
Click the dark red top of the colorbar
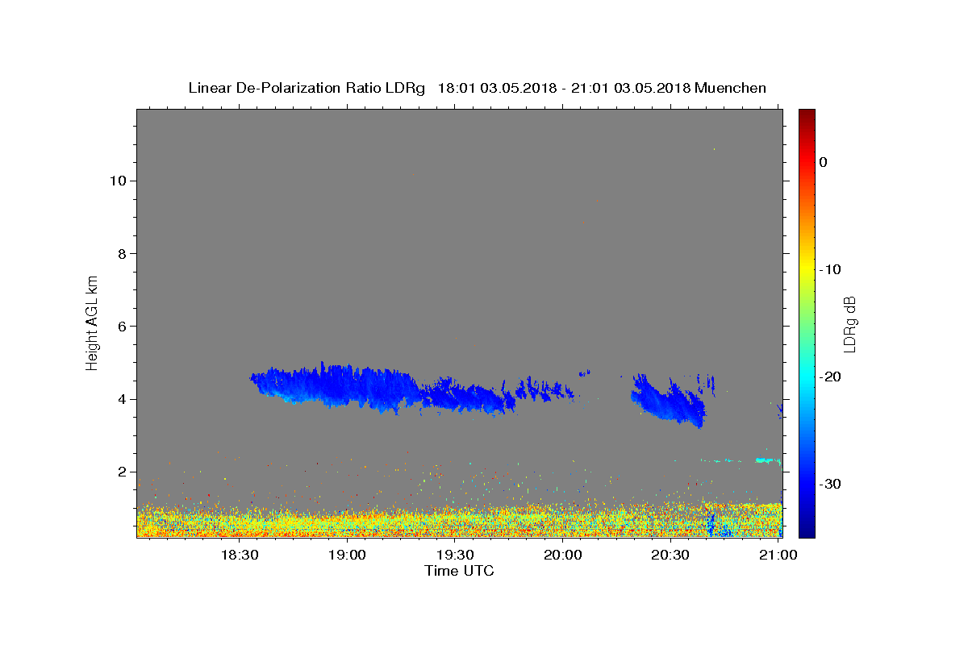pos(806,114)
